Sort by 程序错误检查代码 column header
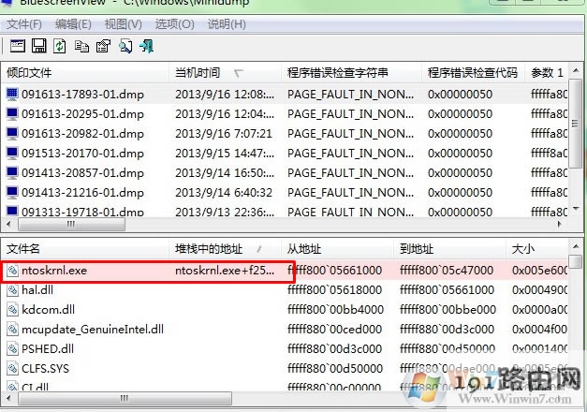587x412 pixels. click(x=473, y=73)
